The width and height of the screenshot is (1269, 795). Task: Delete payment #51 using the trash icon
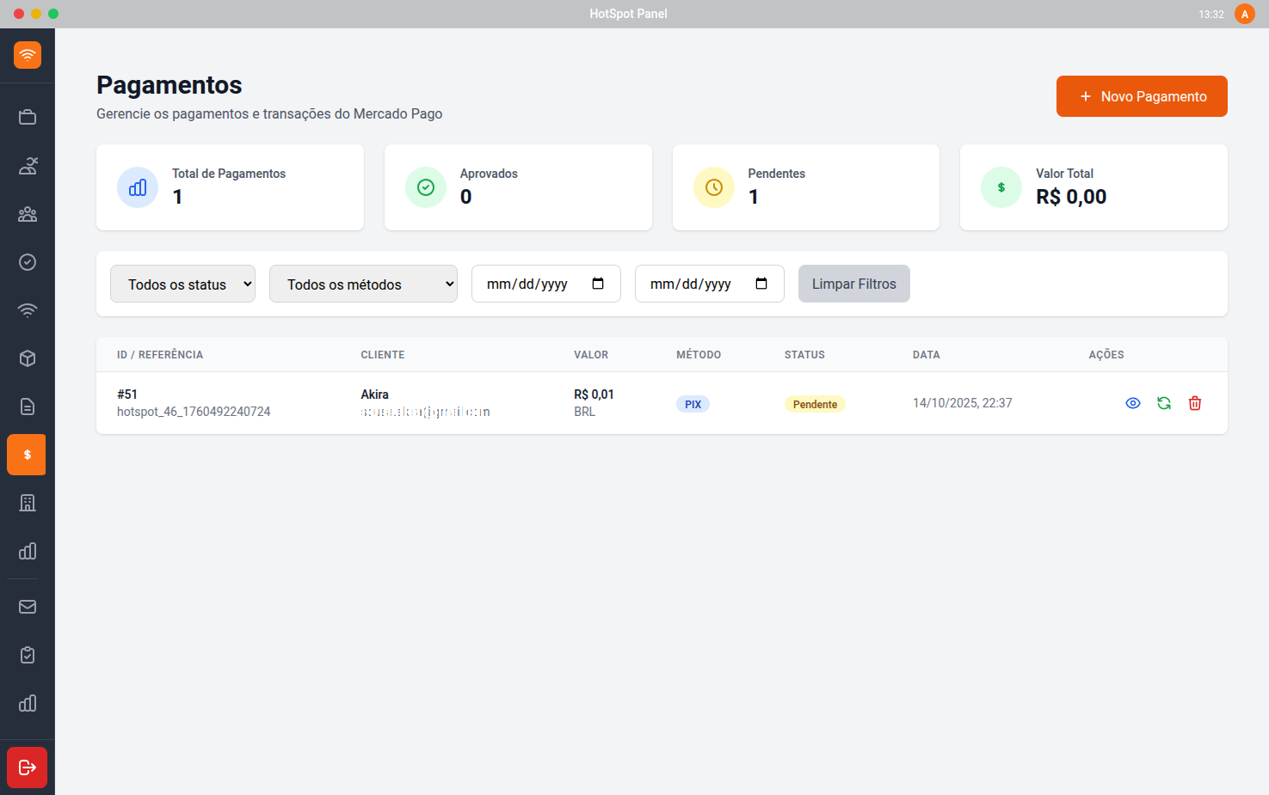coord(1195,403)
